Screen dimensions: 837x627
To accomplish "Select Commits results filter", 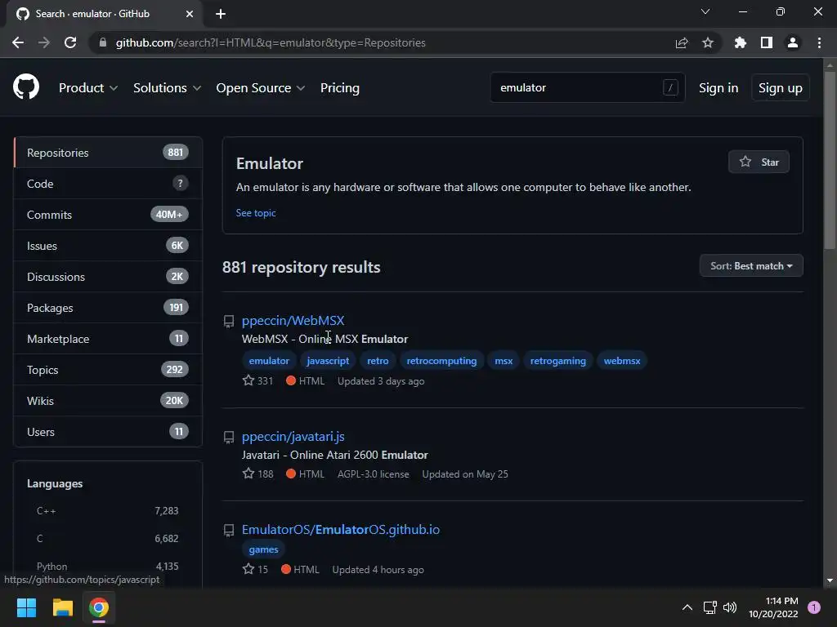I will [x=108, y=215].
